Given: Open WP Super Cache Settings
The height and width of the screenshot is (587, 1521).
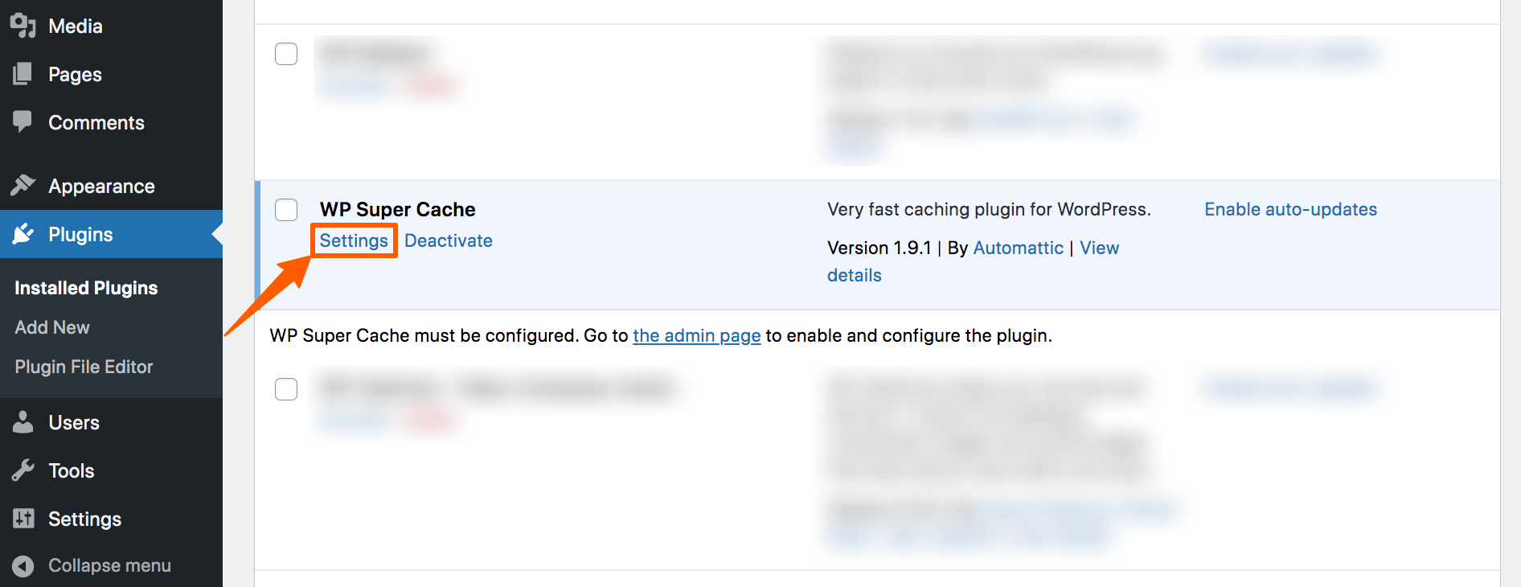Looking at the screenshot, I should click(354, 240).
